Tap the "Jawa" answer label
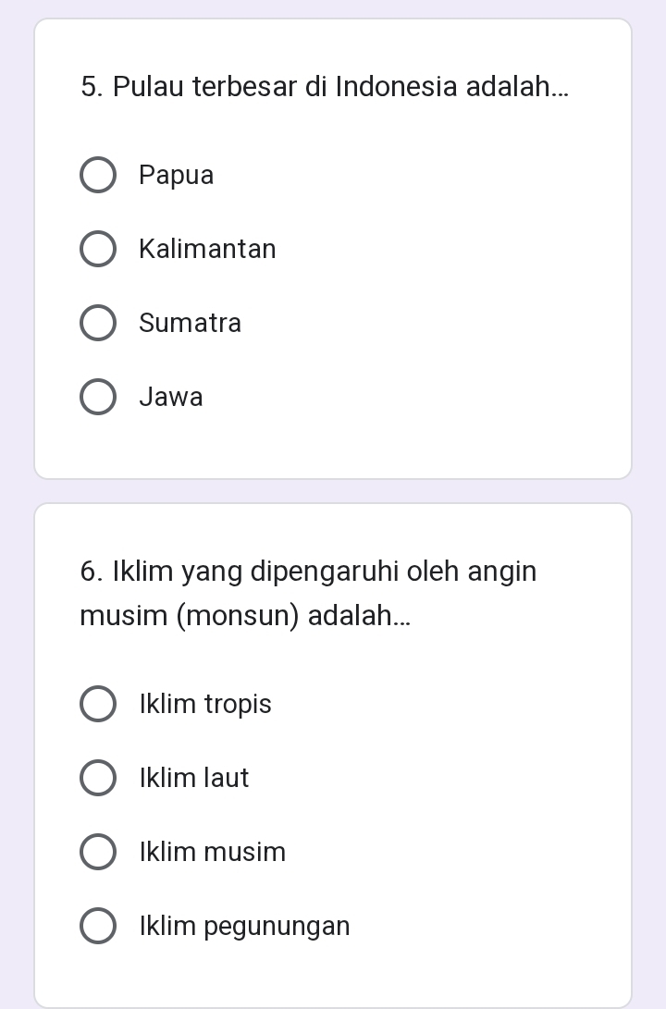This screenshot has width=666, height=1009. pyautogui.click(x=171, y=398)
